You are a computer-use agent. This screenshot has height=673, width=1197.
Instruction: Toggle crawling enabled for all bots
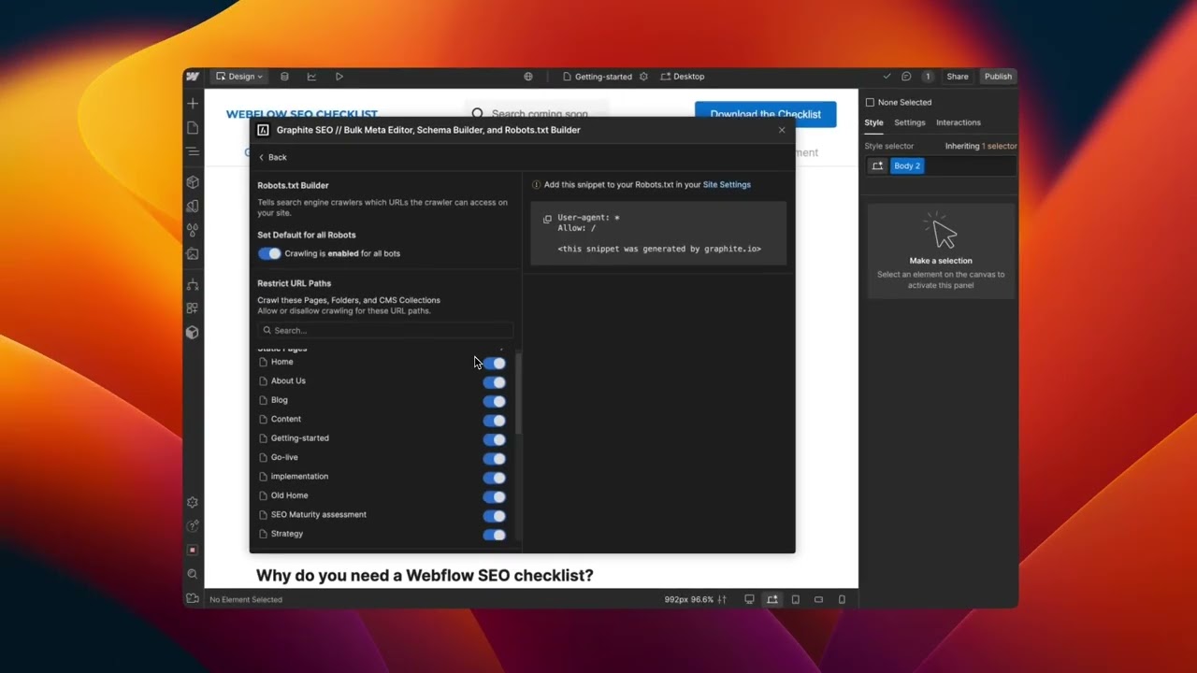[x=269, y=253]
